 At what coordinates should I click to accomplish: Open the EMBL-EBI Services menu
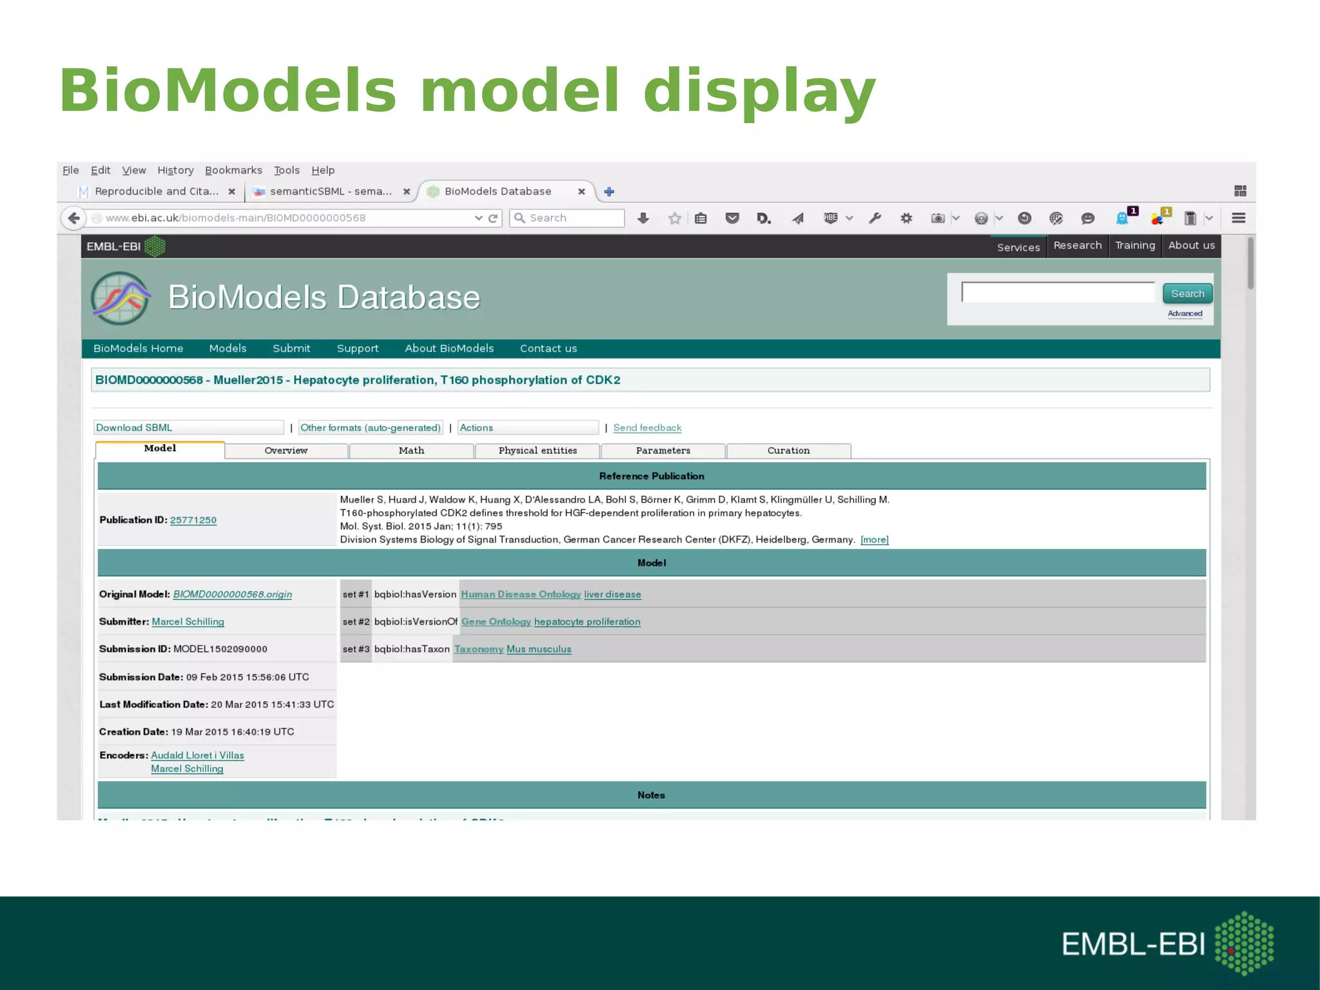pos(1018,247)
